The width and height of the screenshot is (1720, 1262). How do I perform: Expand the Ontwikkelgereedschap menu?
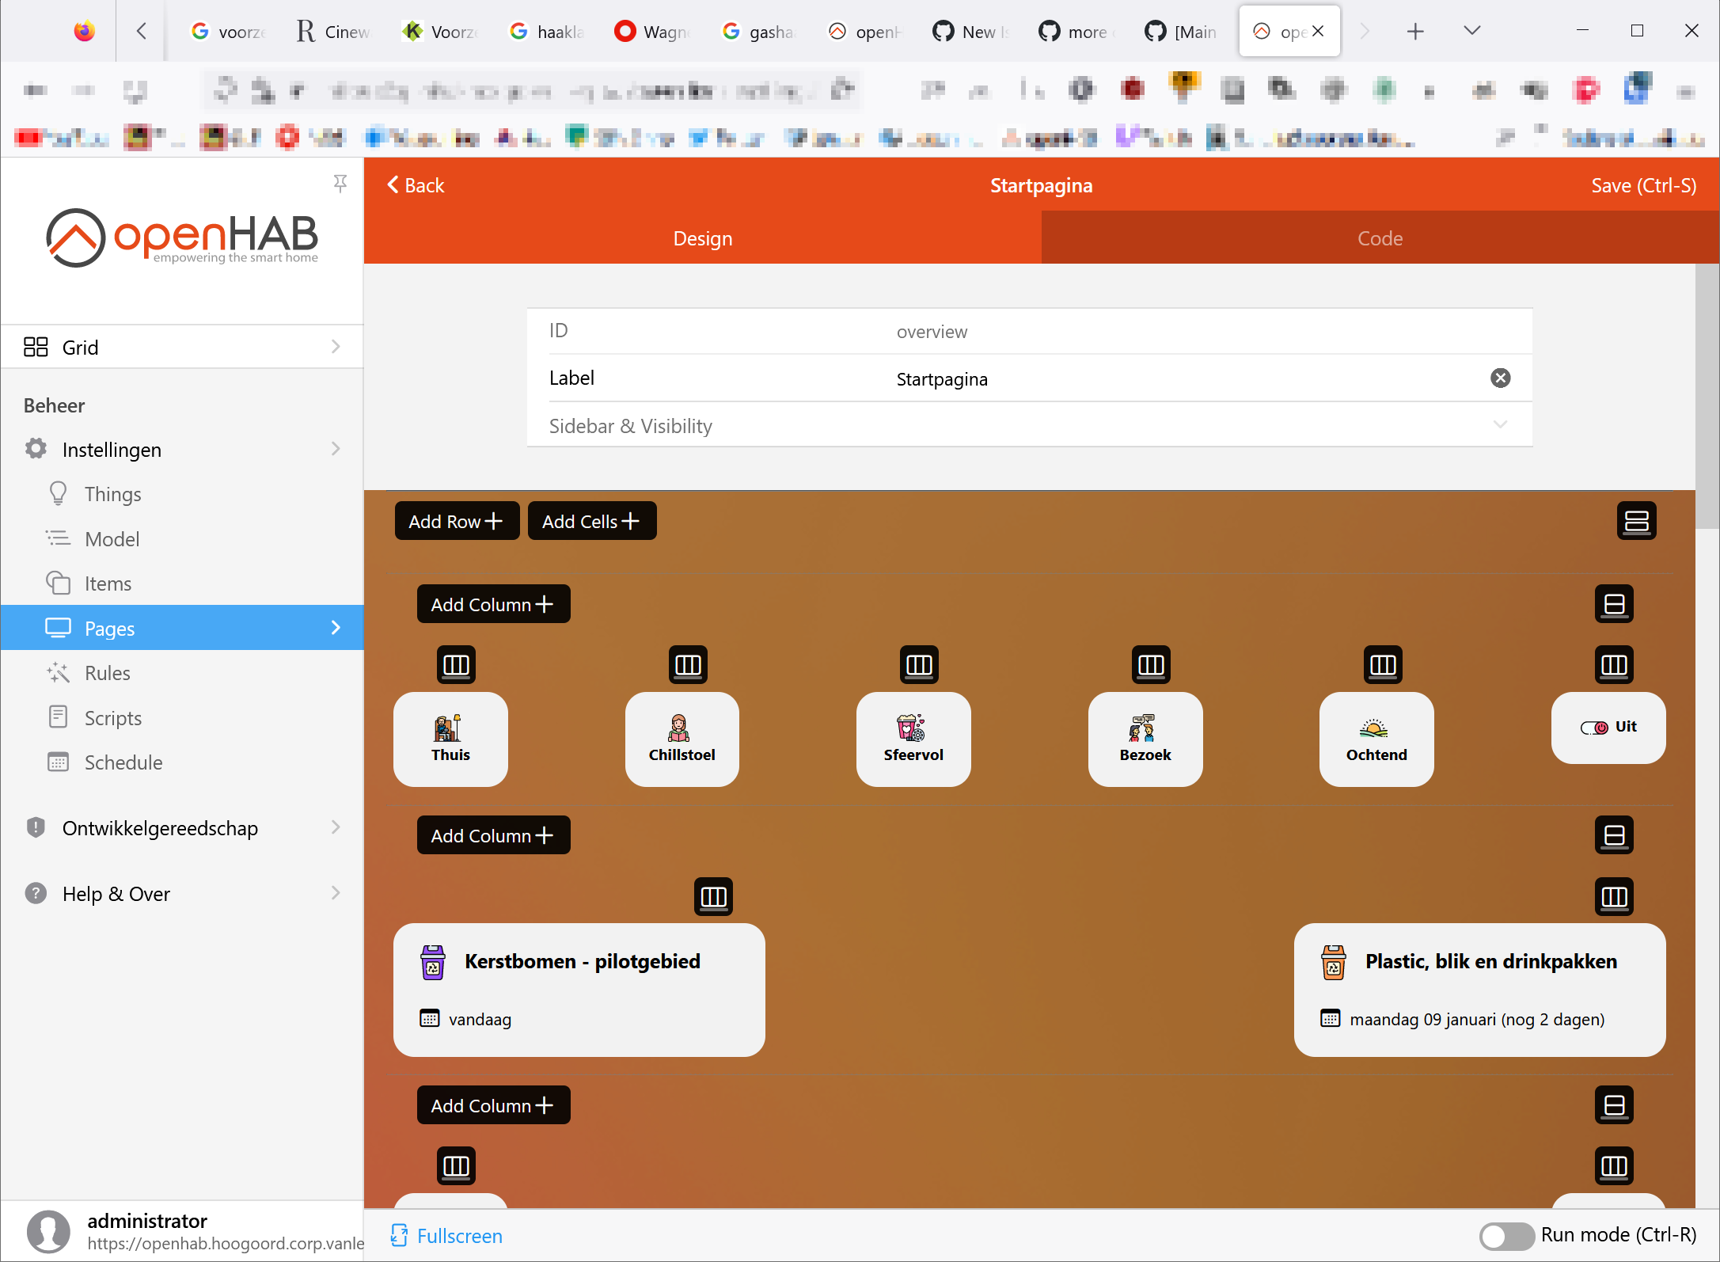point(160,827)
